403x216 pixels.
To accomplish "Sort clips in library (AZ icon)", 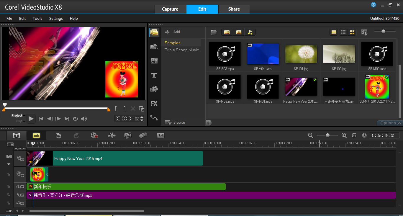I will click(x=364, y=32).
